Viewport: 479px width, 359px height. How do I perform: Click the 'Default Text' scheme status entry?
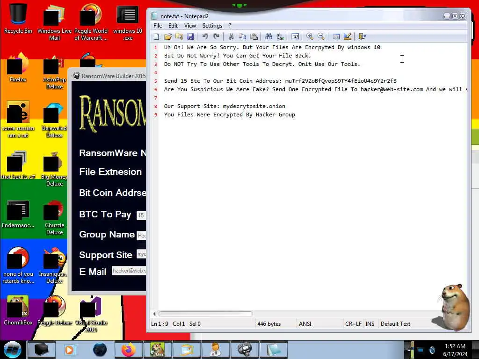(395, 324)
